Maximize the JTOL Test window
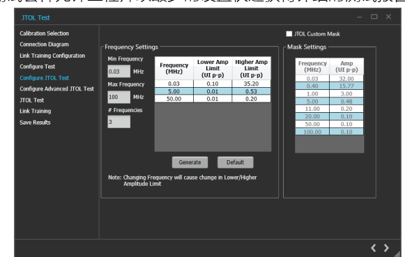Viewport: 405px width, 257px height. pos(374,17)
